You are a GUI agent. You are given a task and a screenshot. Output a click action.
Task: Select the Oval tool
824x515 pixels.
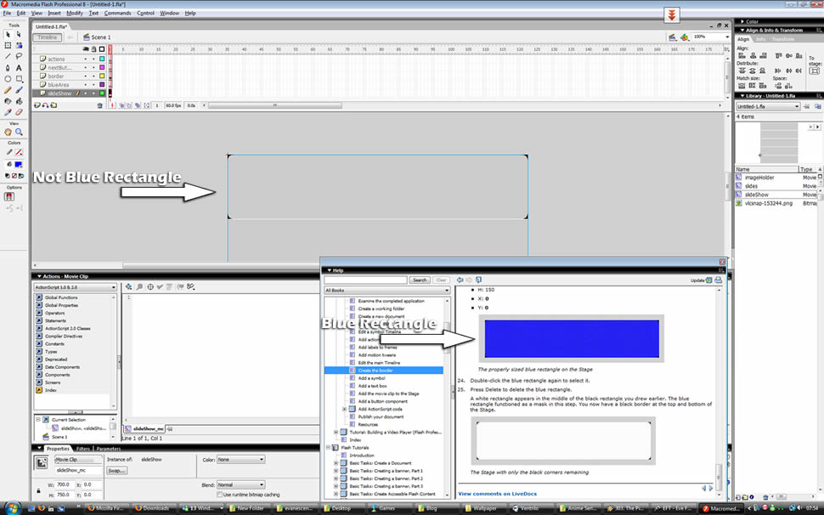tap(8, 79)
